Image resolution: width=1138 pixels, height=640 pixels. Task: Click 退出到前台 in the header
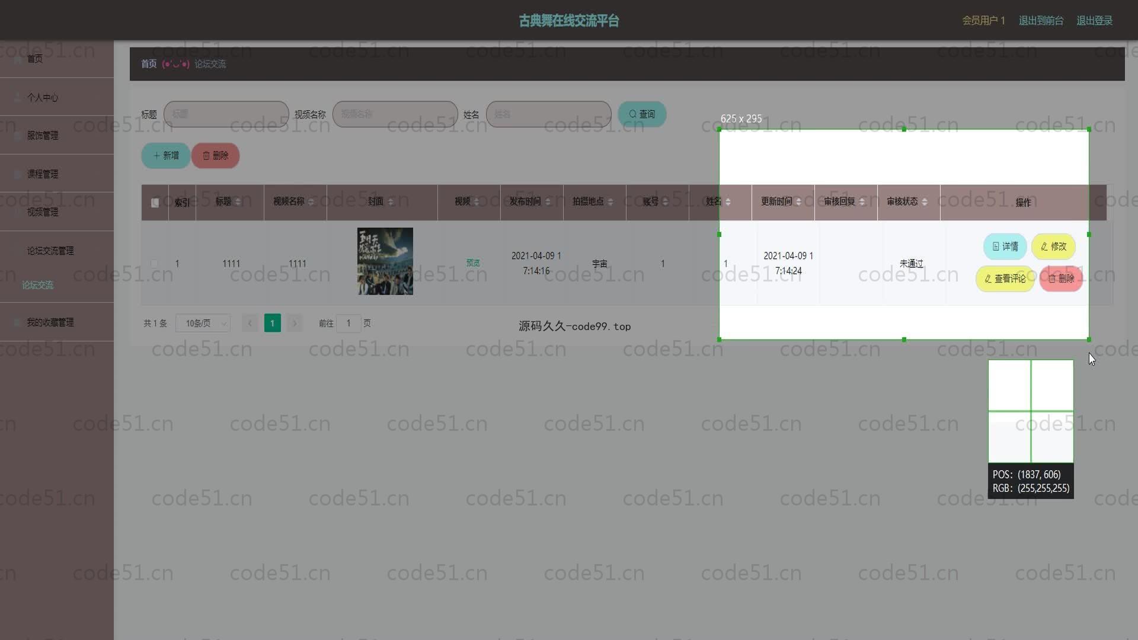pyautogui.click(x=1041, y=21)
